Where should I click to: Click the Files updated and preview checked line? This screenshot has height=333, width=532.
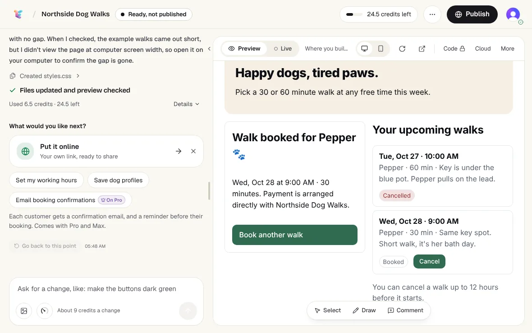75,90
